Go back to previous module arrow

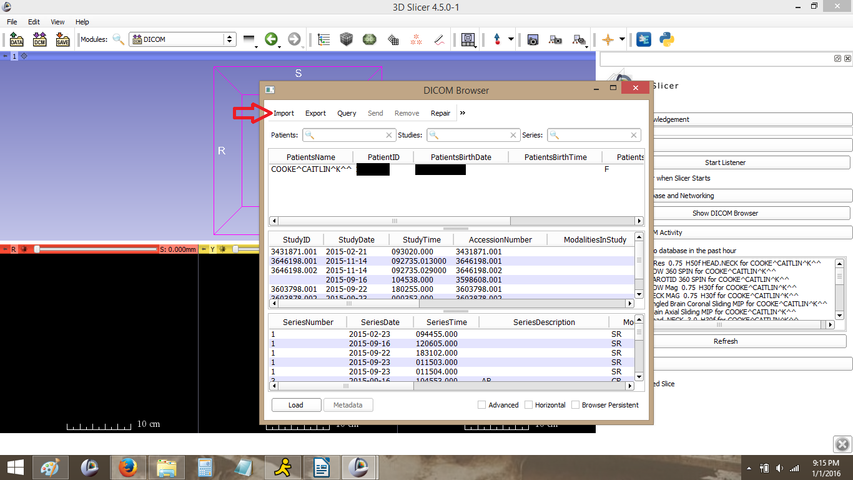point(271,39)
